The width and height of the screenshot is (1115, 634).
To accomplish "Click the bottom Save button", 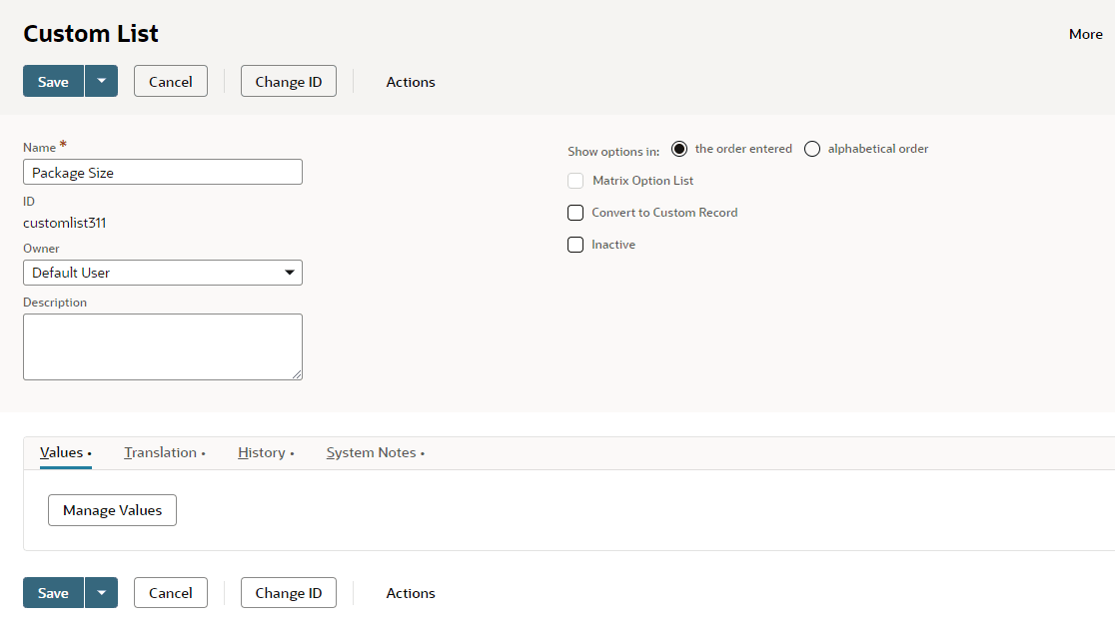I will pyautogui.click(x=53, y=593).
